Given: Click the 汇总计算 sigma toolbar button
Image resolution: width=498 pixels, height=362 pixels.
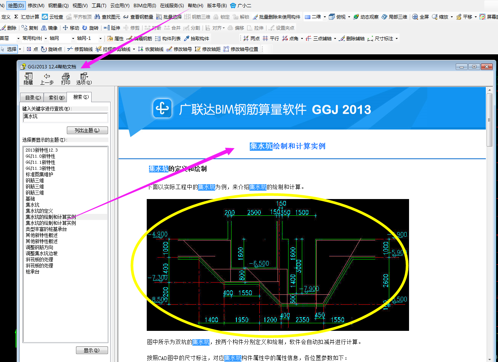Looking at the screenshot, I should (x=27, y=17).
